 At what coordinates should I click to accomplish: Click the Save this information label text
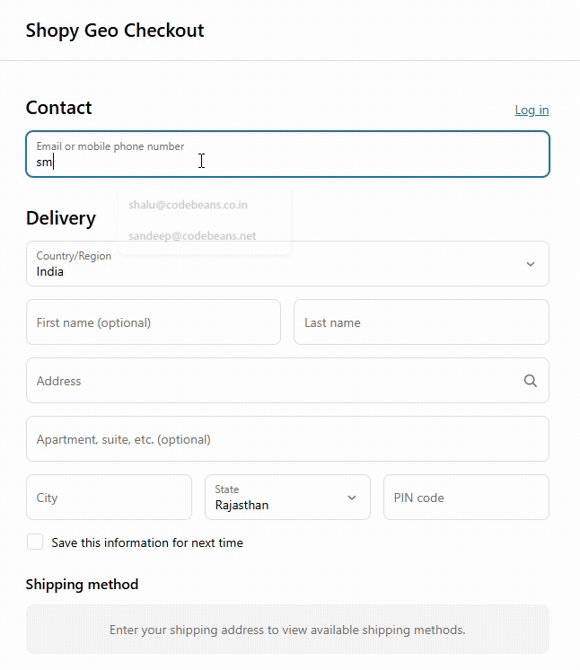[147, 542]
